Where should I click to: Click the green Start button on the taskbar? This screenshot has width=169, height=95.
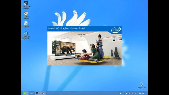pos(26,93)
